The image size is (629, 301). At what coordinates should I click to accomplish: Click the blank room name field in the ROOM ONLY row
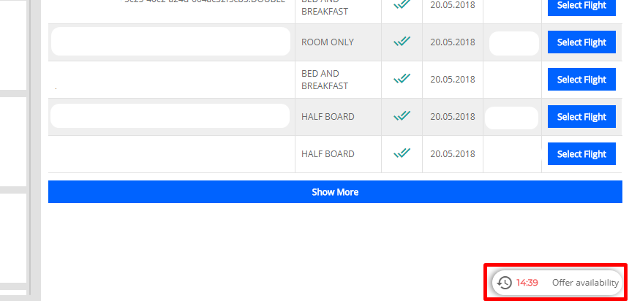(170, 42)
